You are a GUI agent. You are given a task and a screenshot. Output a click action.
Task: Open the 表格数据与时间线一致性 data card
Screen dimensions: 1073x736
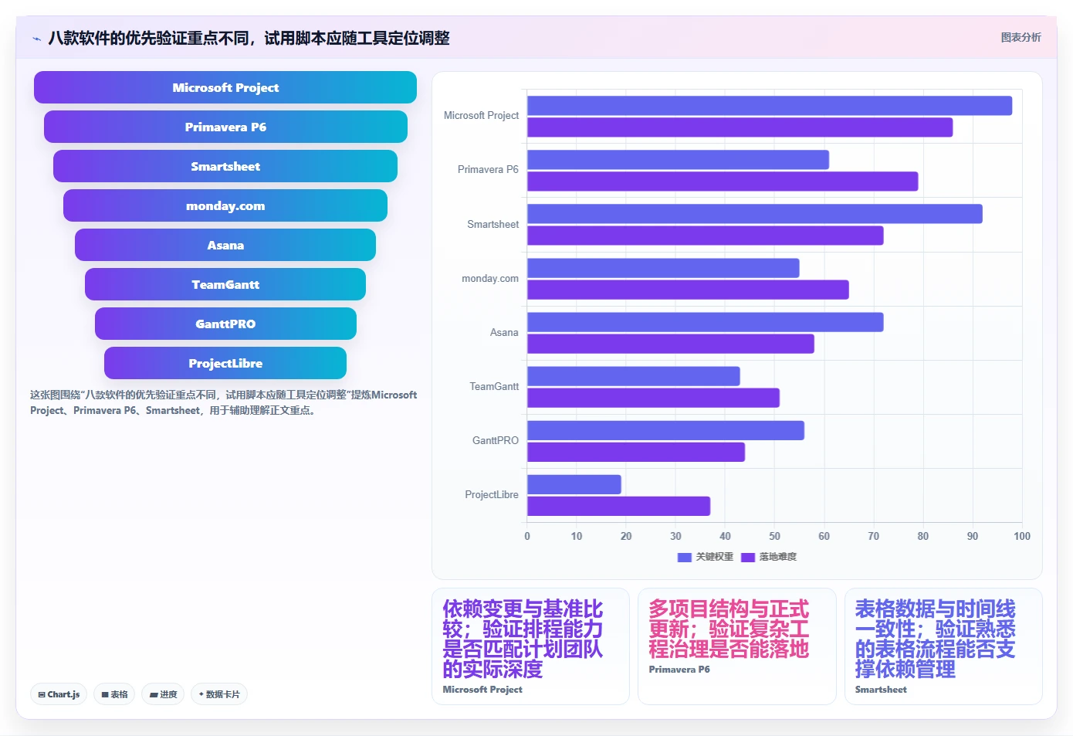(943, 646)
